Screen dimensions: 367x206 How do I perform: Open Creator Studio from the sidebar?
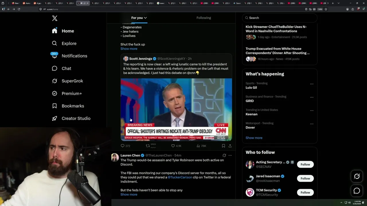tap(71, 118)
